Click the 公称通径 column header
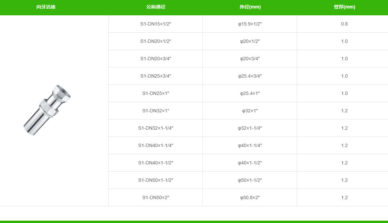Viewport: 388px width, 223px height. tap(156, 7)
